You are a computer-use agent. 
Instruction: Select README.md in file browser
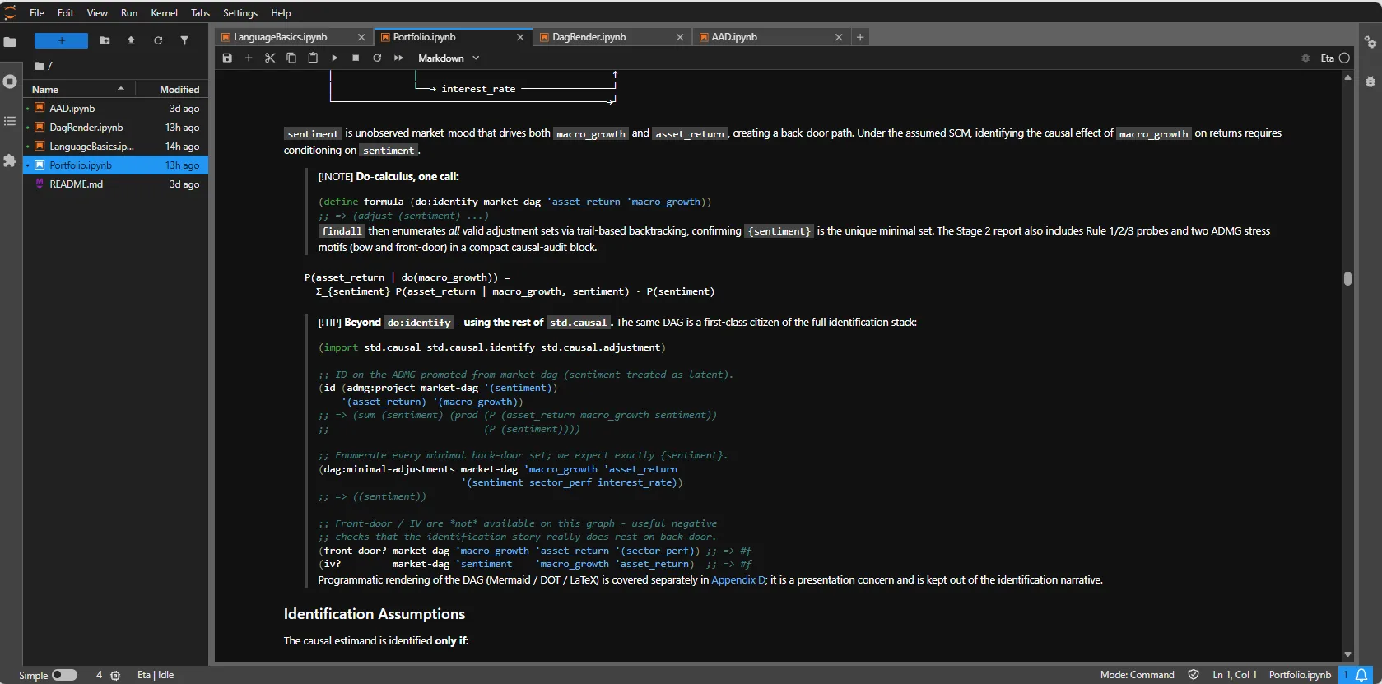click(116, 184)
